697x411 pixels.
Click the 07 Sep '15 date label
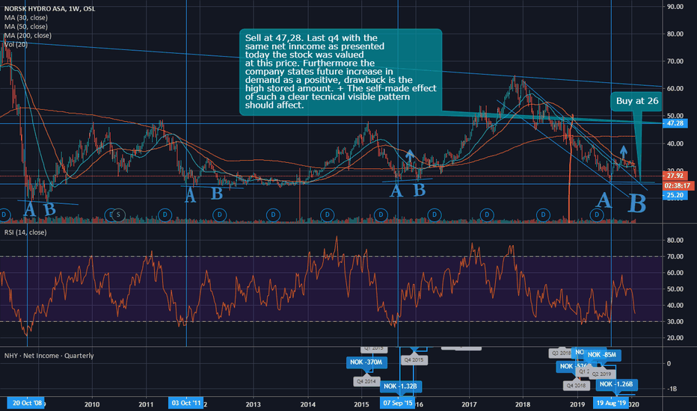point(397,403)
